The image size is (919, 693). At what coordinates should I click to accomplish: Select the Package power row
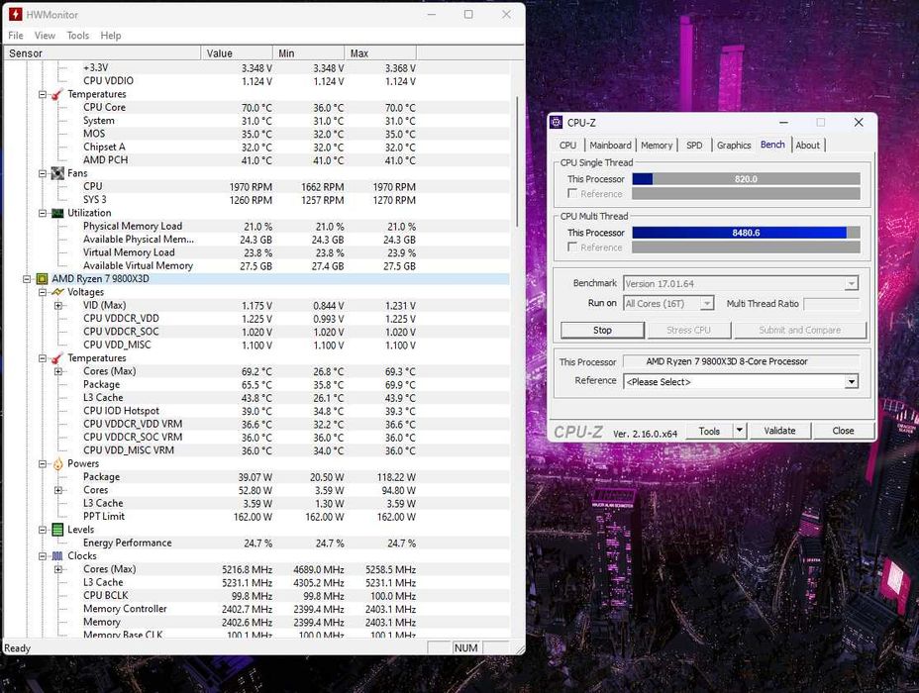[256, 477]
